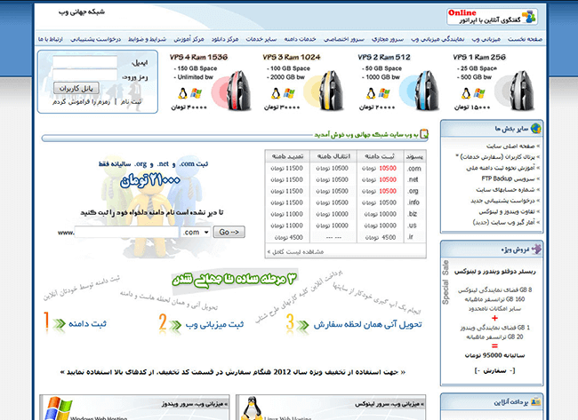Click the online payment icon beside پرداخت آنلاین
This screenshot has height=420, width=578.
pos(536,402)
